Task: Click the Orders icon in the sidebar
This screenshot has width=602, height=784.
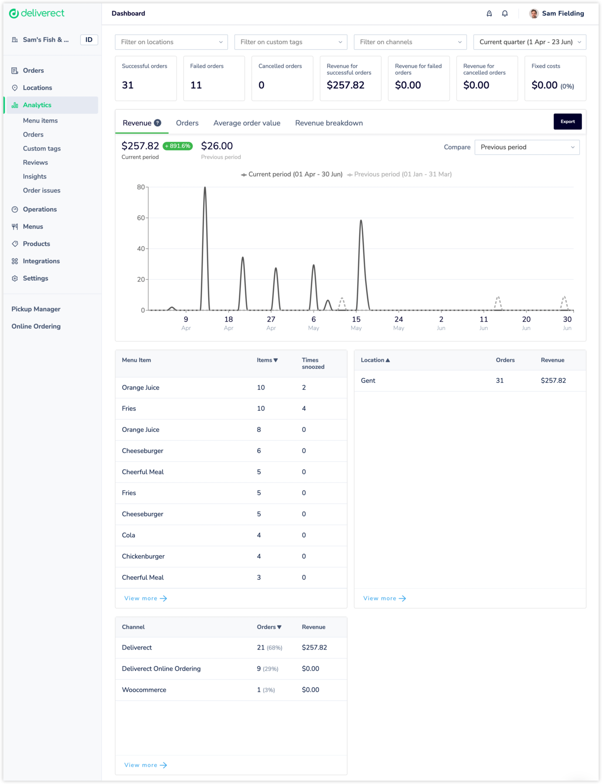Action: tap(15, 71)
